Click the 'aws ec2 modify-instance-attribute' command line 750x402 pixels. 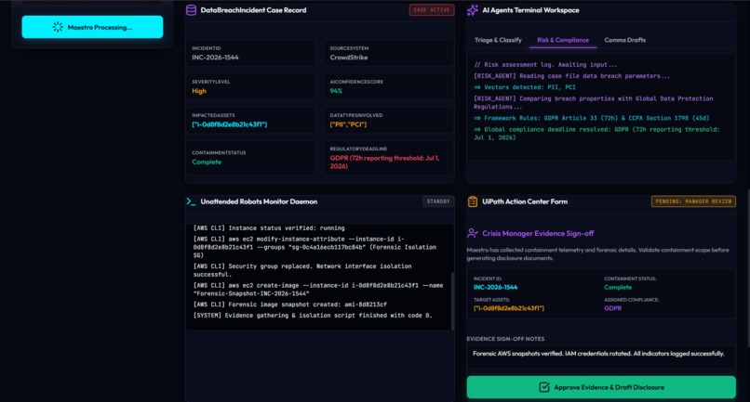coord(315,247)
